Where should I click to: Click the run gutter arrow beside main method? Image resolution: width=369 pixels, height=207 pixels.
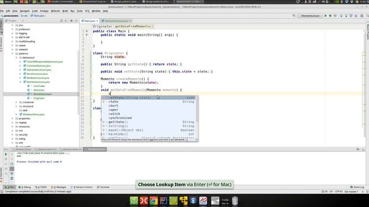point(87,34)
